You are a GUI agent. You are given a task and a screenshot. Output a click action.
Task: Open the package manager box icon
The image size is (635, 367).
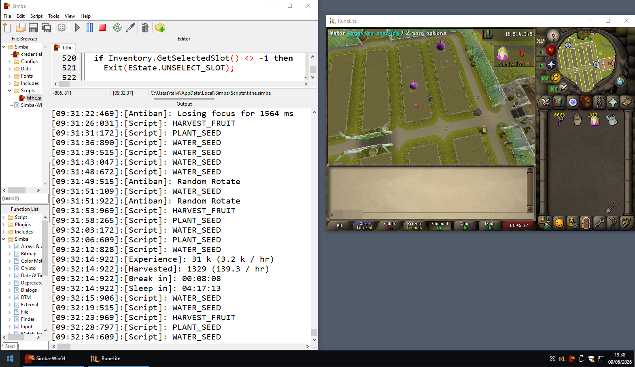160,28
